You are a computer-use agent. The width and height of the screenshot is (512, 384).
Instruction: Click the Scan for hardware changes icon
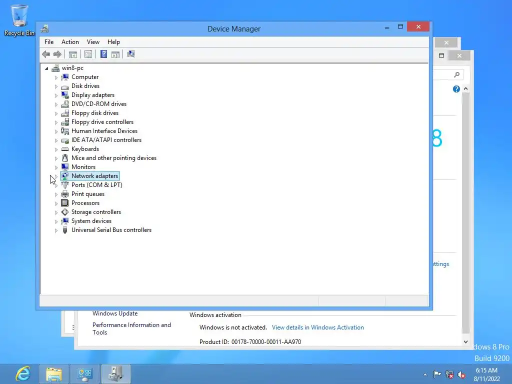pos(131,54)
